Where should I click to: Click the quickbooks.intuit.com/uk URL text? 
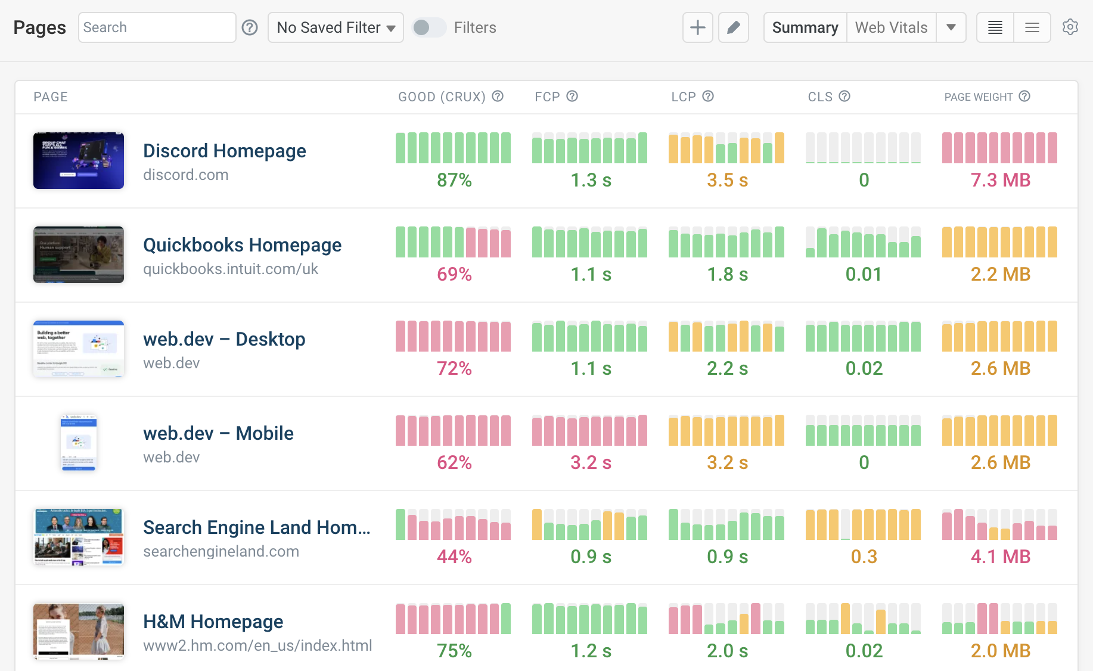click(x=231, y=269)
